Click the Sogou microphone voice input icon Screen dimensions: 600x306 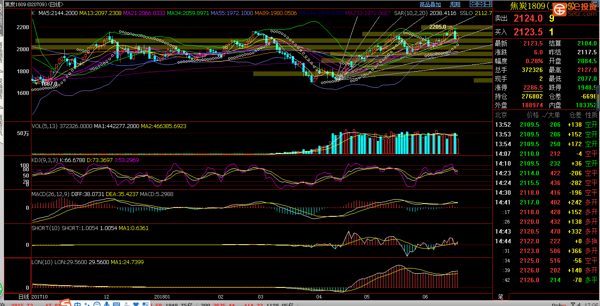point(107,304)
